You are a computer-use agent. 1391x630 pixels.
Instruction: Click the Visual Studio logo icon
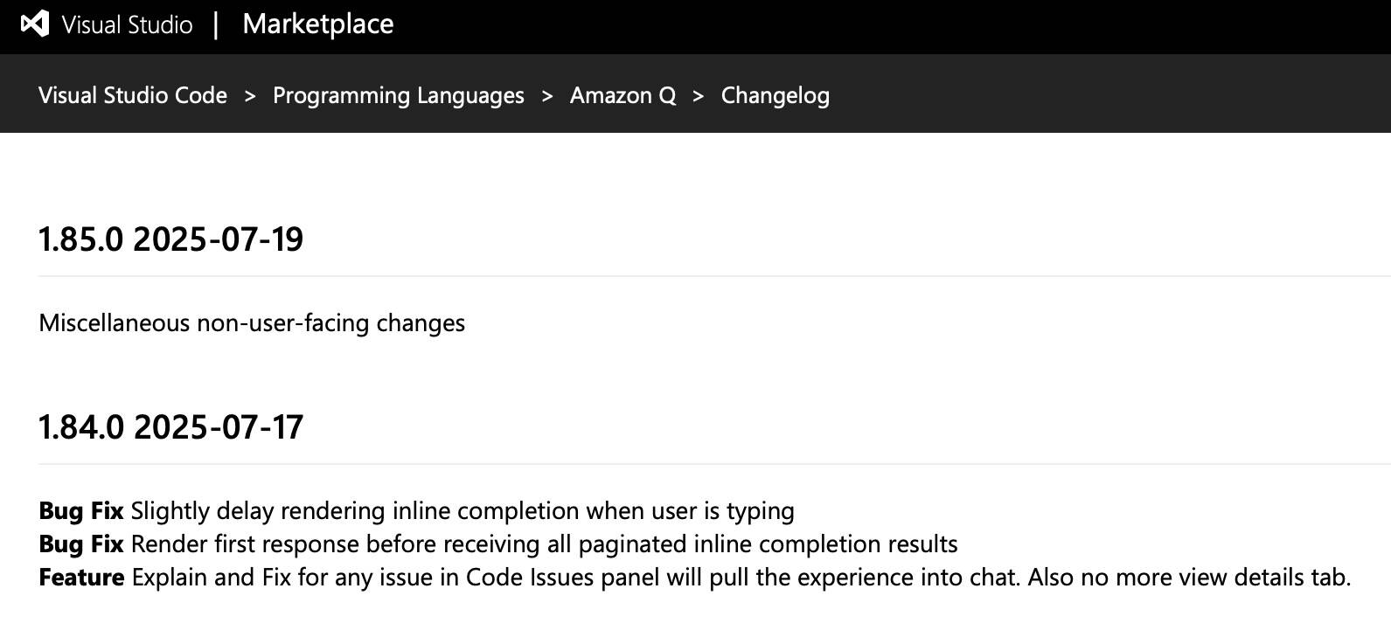[x=35, y=24]
